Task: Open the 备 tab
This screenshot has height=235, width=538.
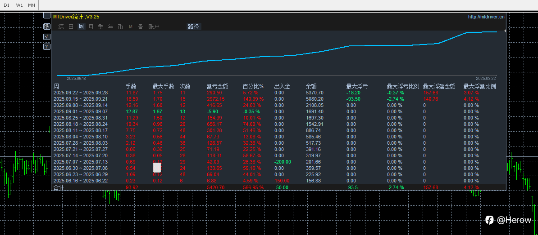Action: click(x=140, y=27)
